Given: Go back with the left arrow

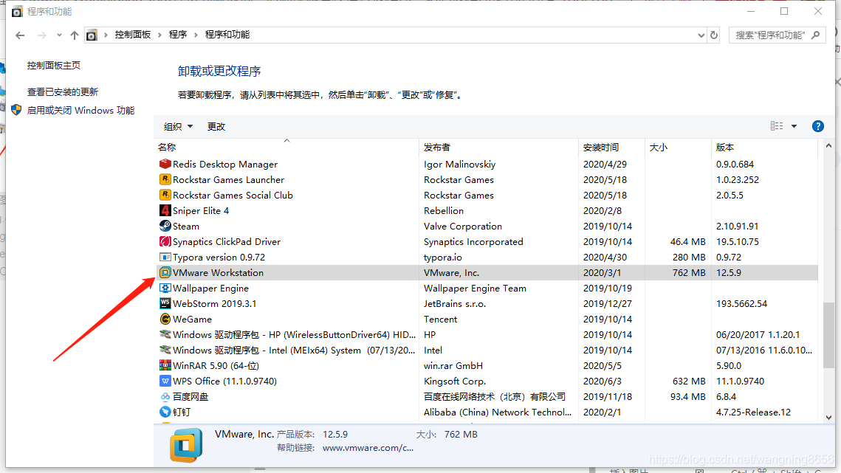Looking at the screenshot, I should click(x=21, y=35).
